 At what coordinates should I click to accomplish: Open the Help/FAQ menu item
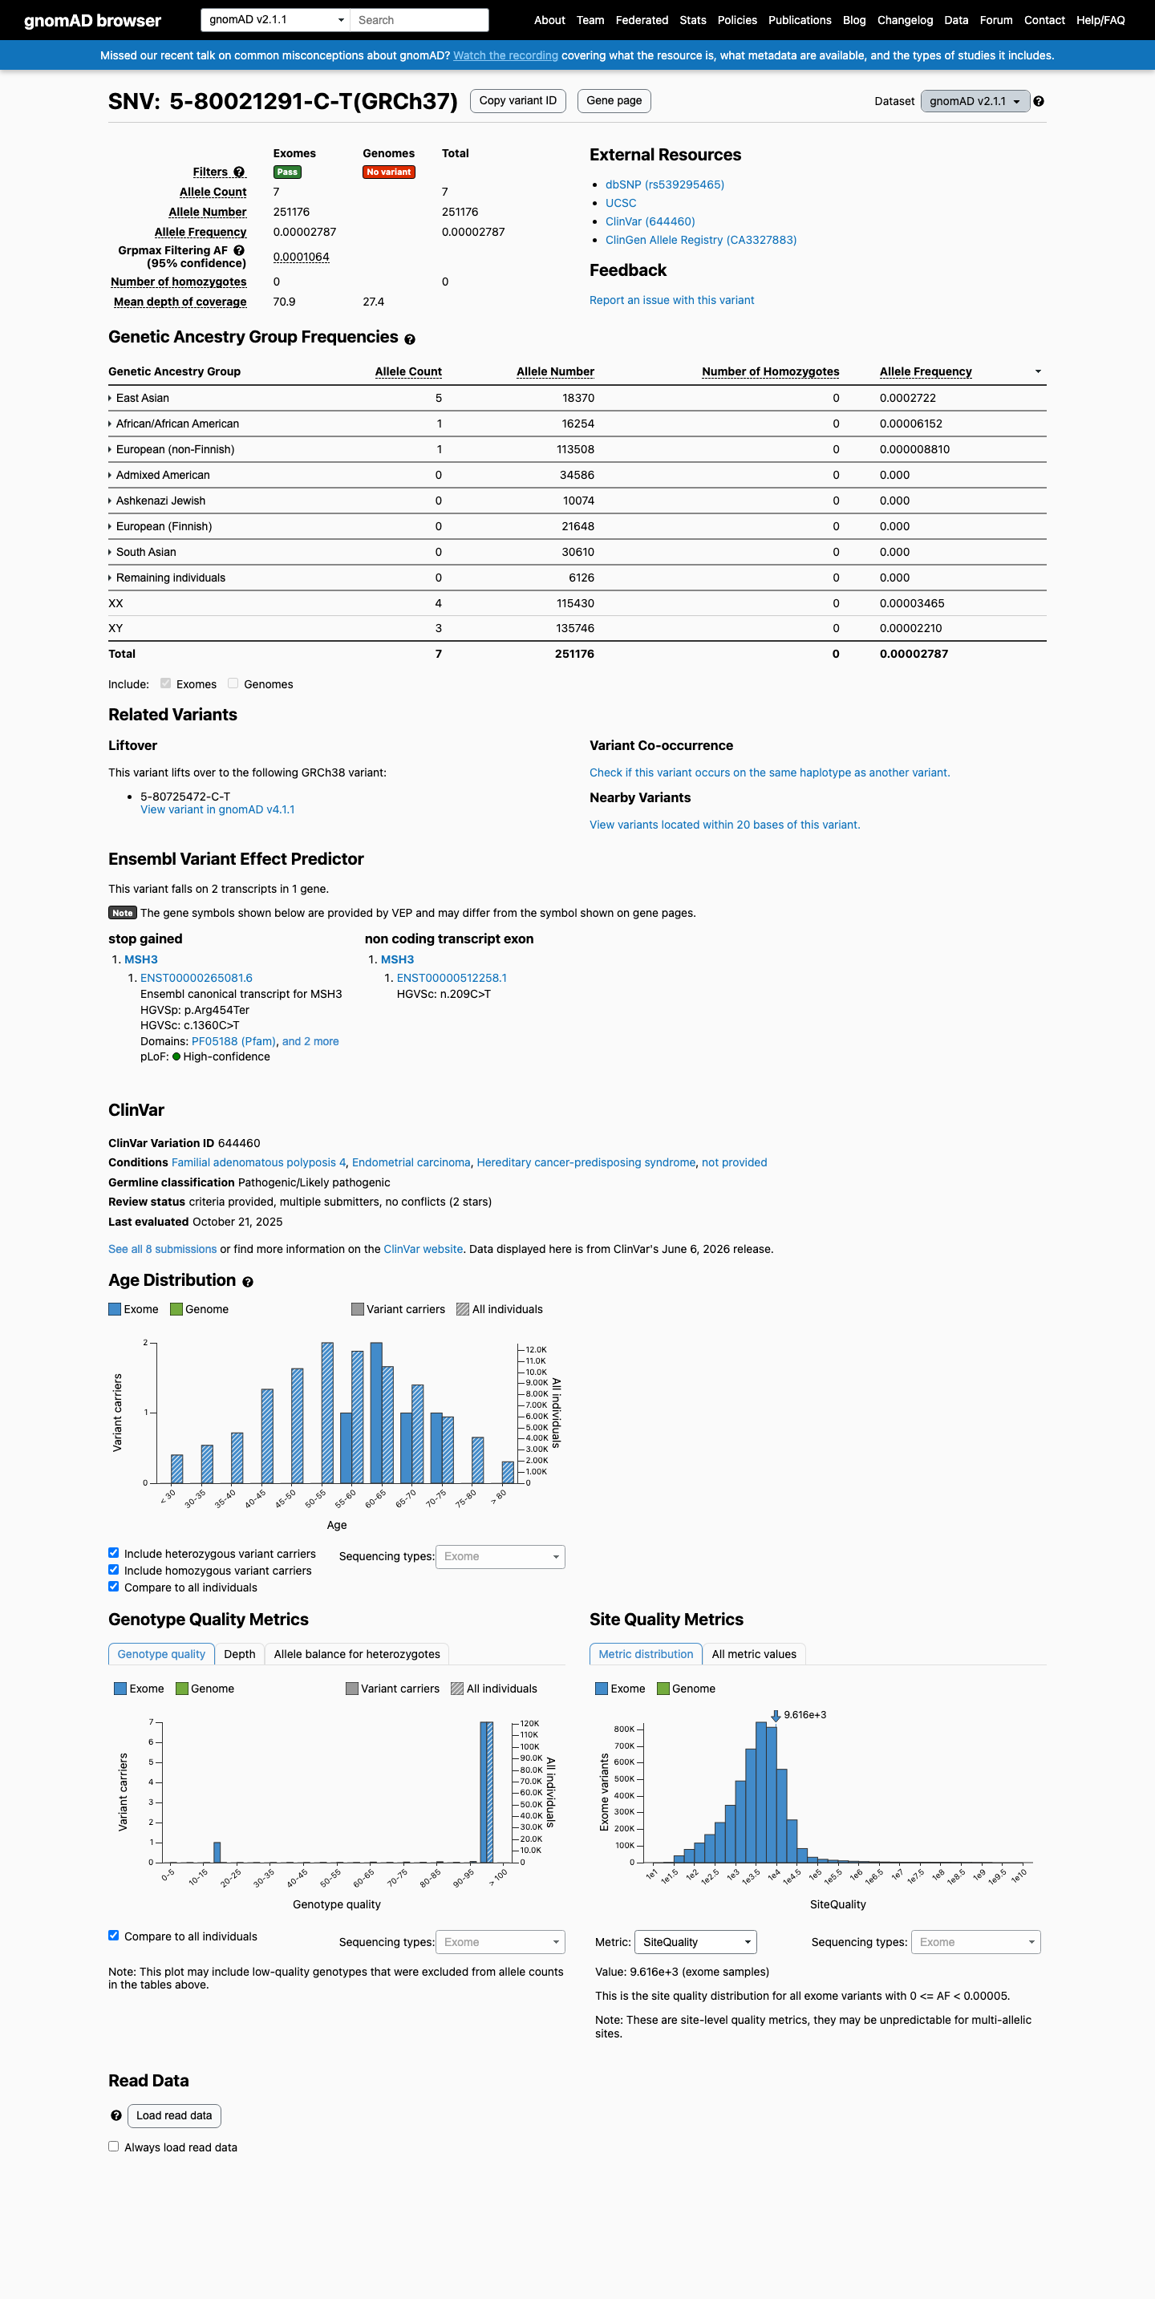click(1100, 21)
